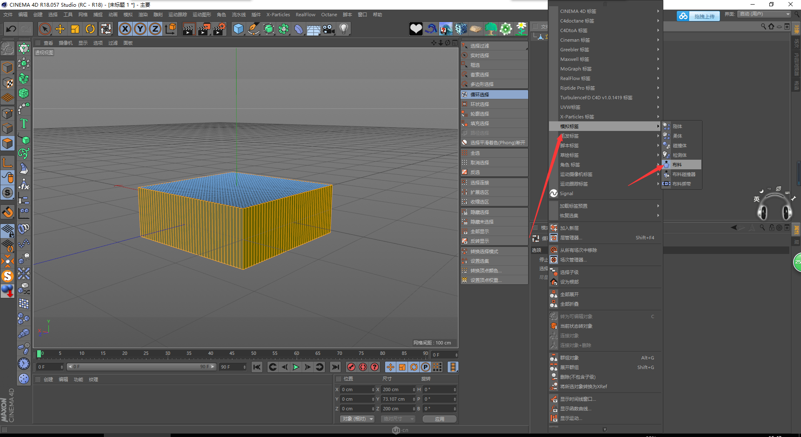Open the 模拟 menu in menu bar
Image resolution: width=801 pixels, height=437 pixels.
128,15
